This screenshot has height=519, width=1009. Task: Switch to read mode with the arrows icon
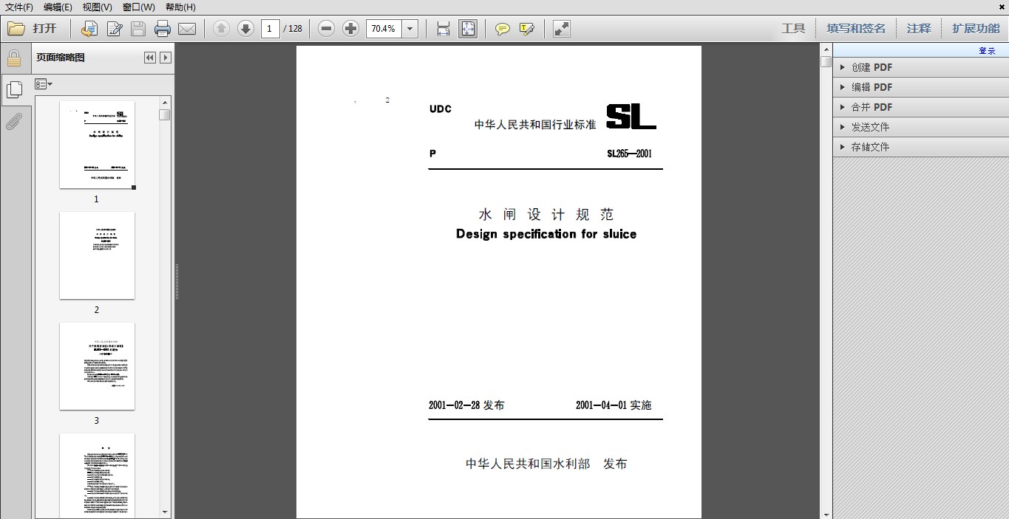coord(562,29)
